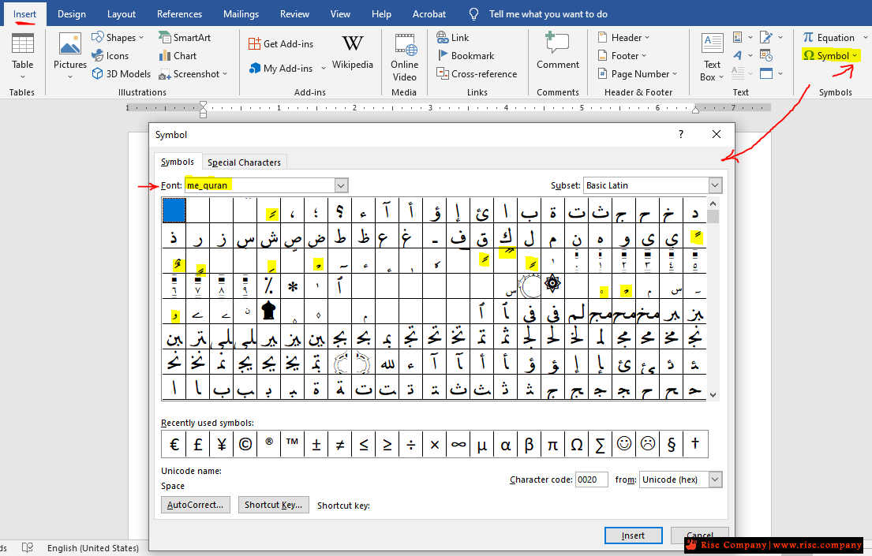Launch the Wikipedia add-in
The height and width of the screenshot is (556, 872).
353,52
